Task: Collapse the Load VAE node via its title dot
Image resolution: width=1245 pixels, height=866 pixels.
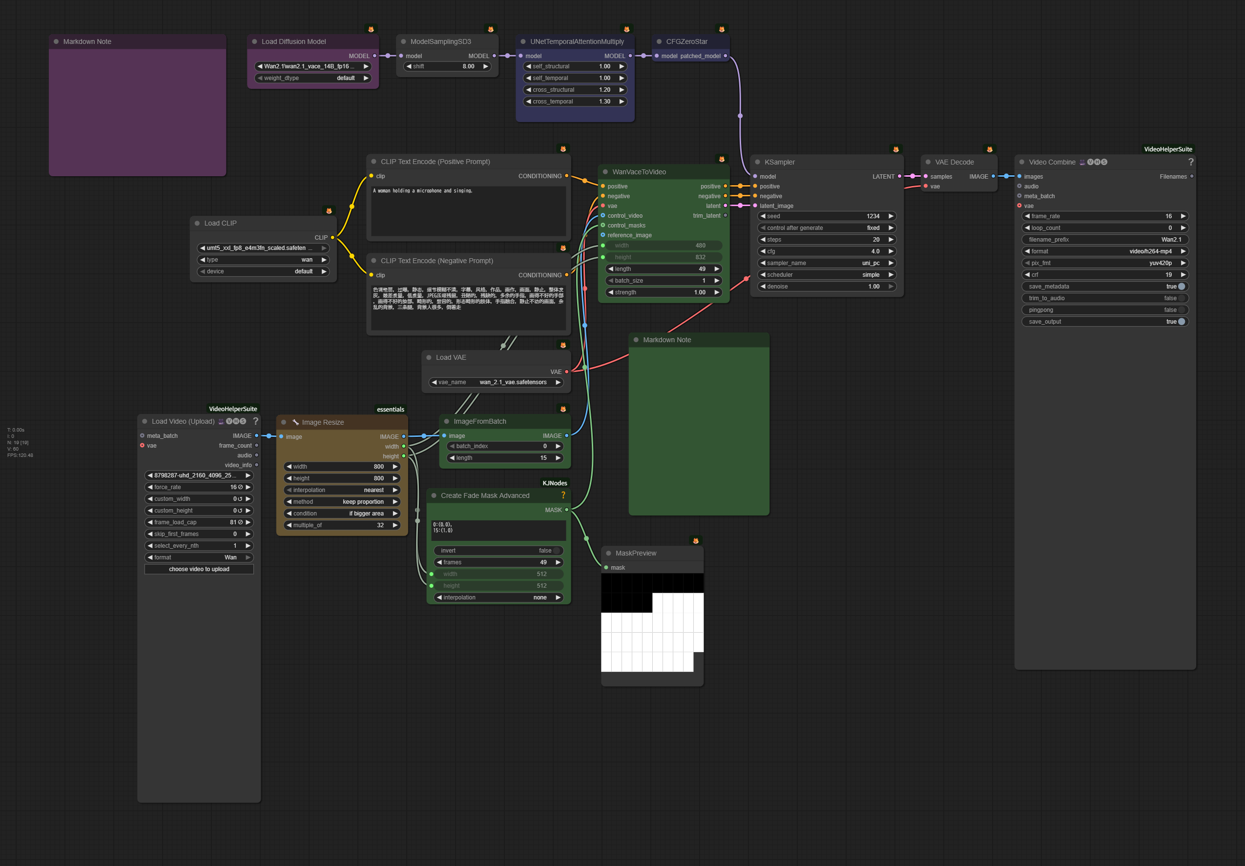Action: [x=429, y=357]
